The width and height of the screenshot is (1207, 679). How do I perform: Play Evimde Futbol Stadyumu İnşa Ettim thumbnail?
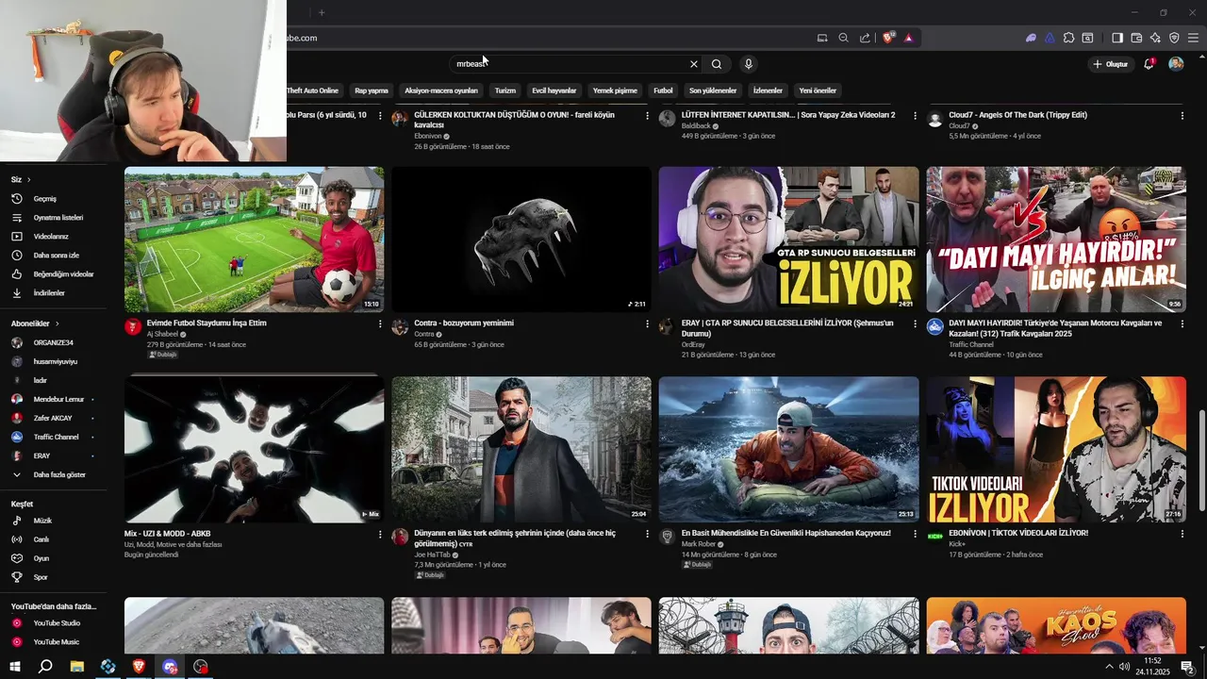254,240
